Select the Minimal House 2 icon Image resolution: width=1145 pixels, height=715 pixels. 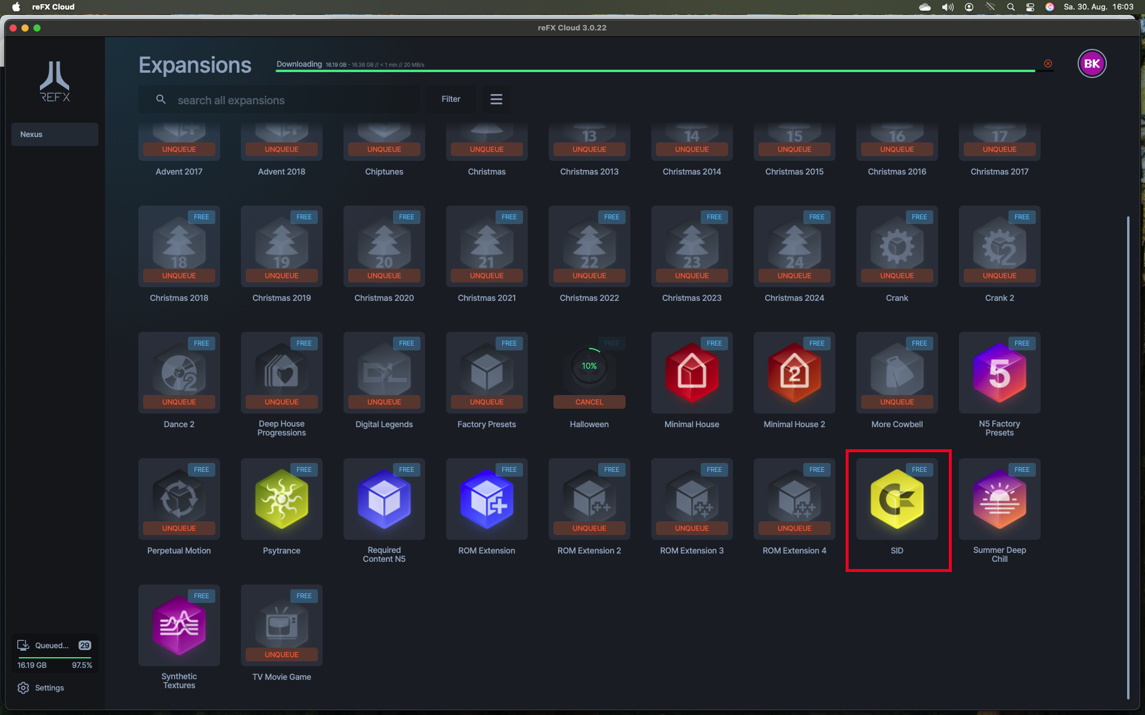(x=794, y=373)
